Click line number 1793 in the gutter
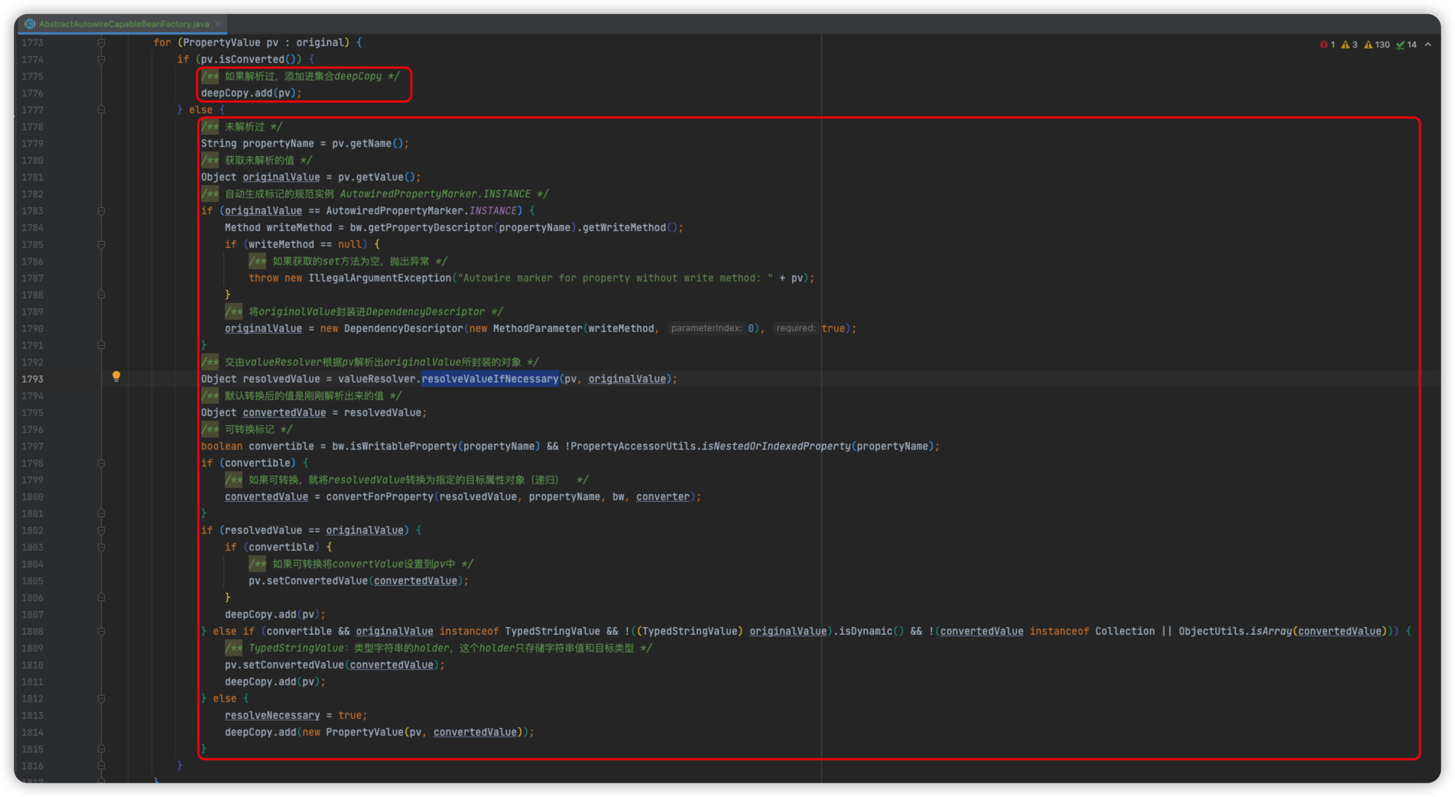Image resolution: width=1455 pixels, height=797 pixels. pos(32,379)
